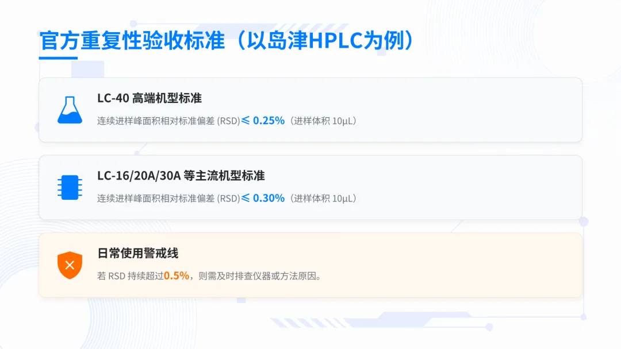621x349 pixels.
Task: Click the ≤ symbol before 0.25%
Action: point(246,120)
